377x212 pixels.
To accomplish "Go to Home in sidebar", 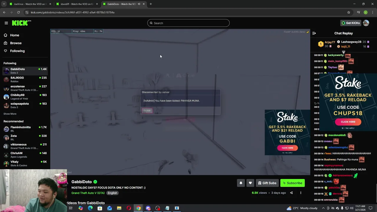I will coord(14,35).
